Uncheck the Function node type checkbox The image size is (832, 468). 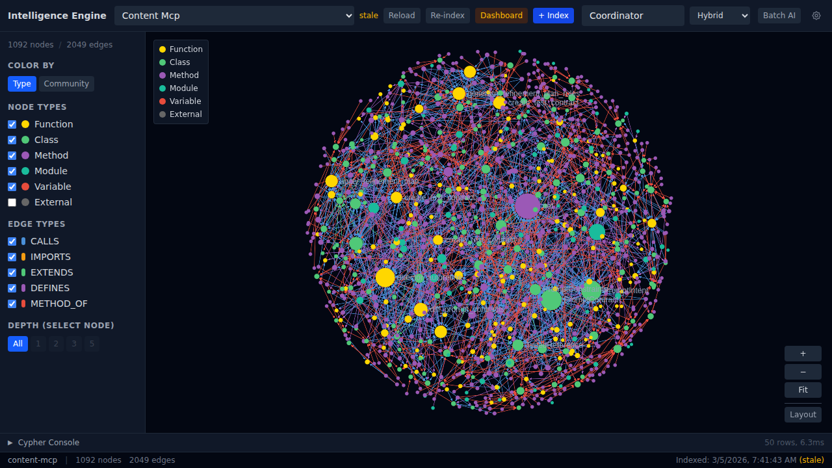coord(12,124)
